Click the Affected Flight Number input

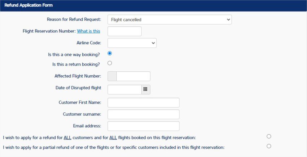coord(133,76)
